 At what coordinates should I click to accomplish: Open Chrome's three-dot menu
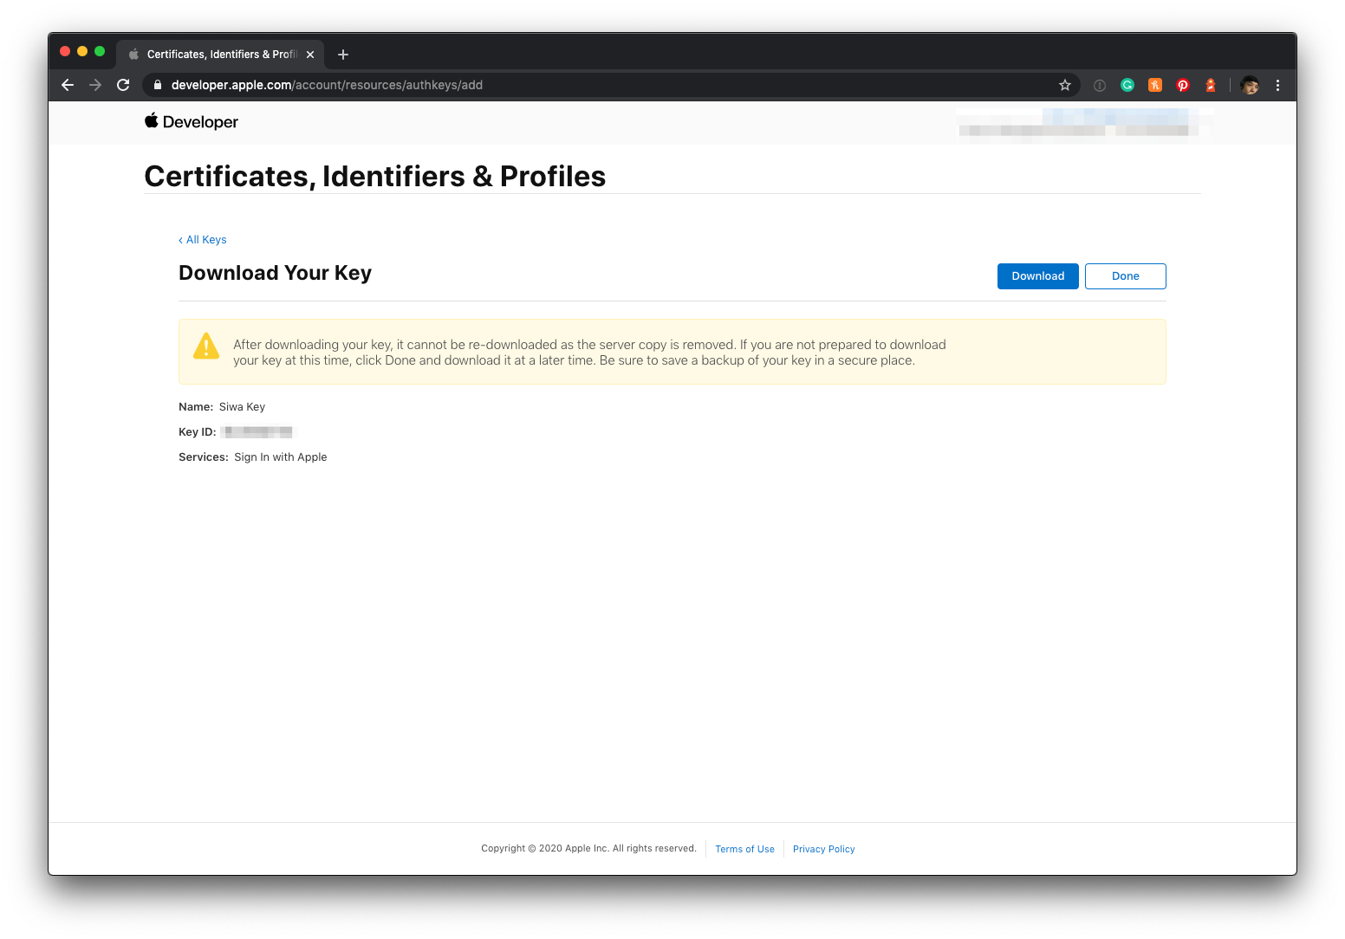tap(1277, 85)
